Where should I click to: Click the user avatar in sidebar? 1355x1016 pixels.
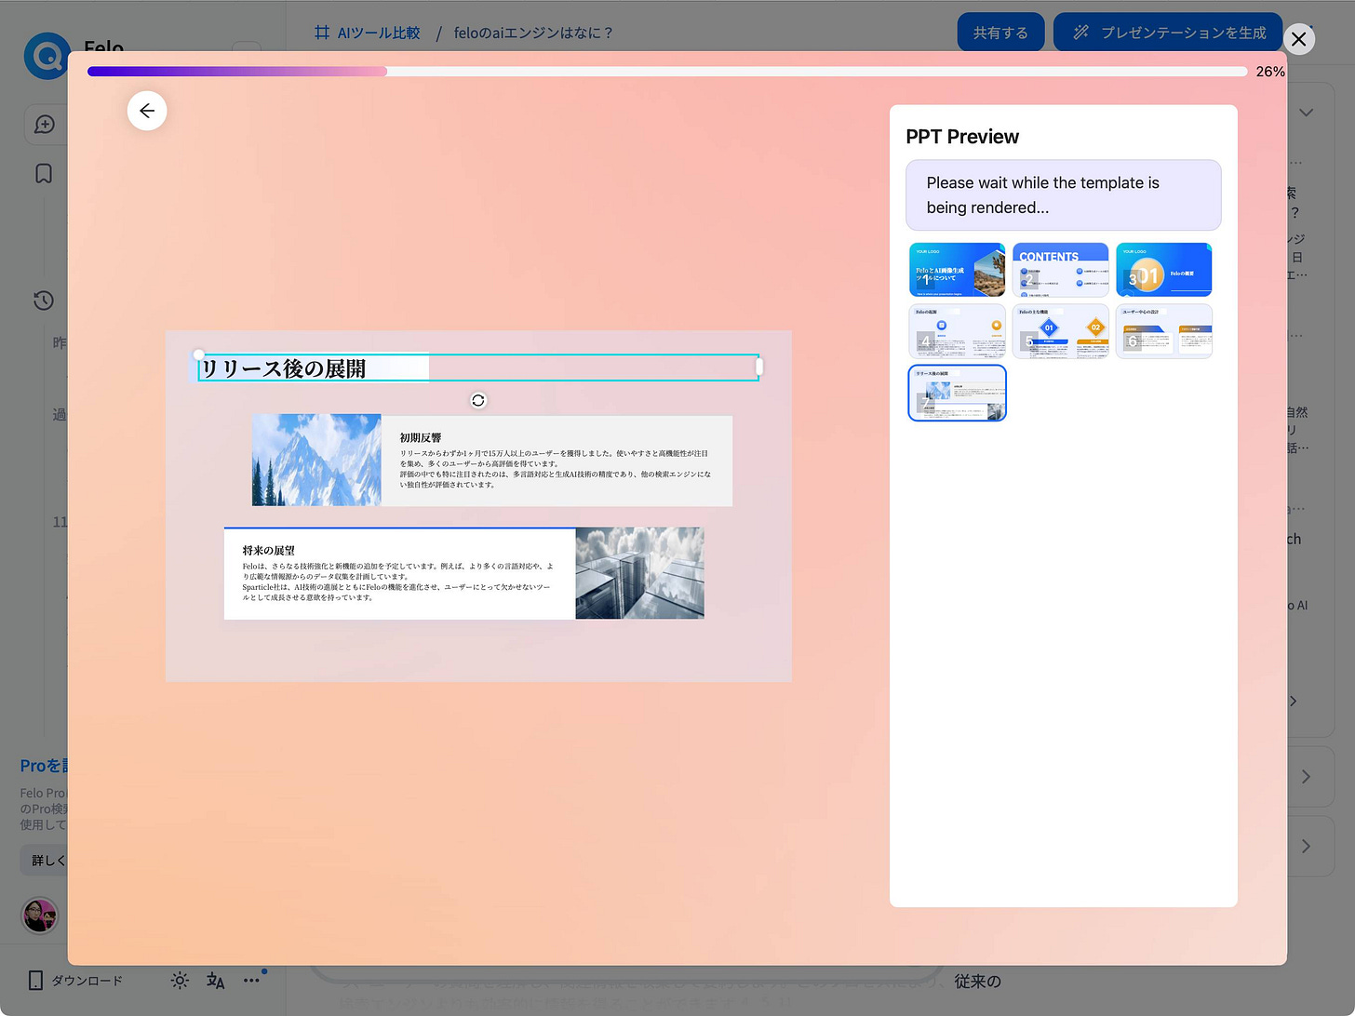coord(40,916)
